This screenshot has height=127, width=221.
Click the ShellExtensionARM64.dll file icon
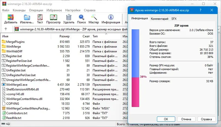[4, 89]
